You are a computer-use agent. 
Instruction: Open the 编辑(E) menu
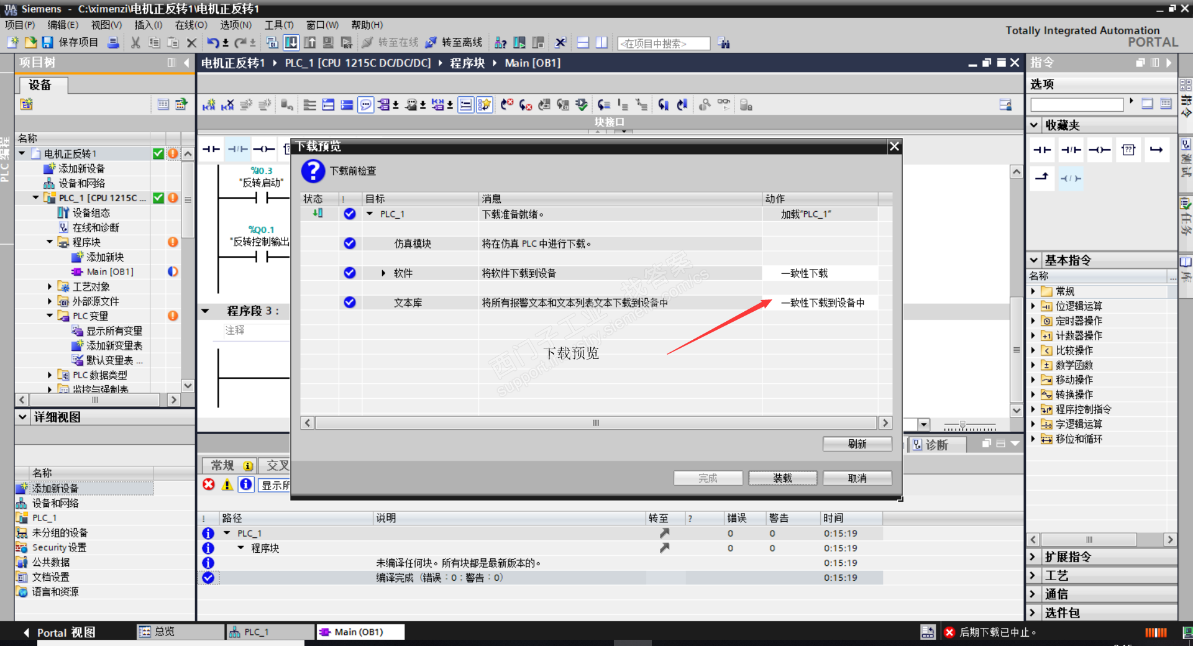(63, 25)
